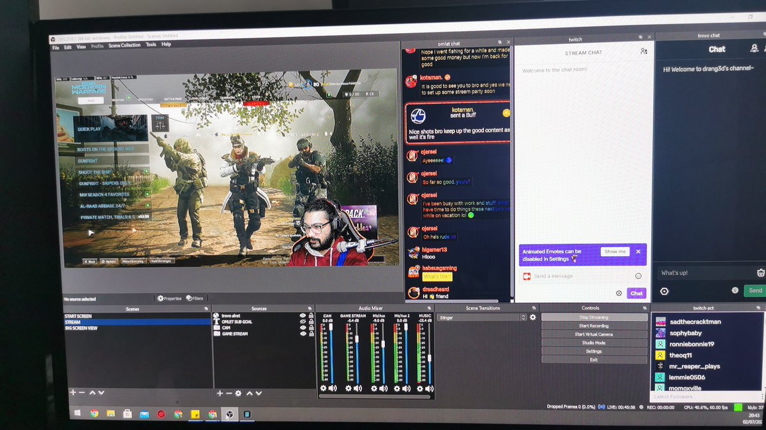
Task: Click the GAME STREAM volume fader
Action: coord(357,337)
